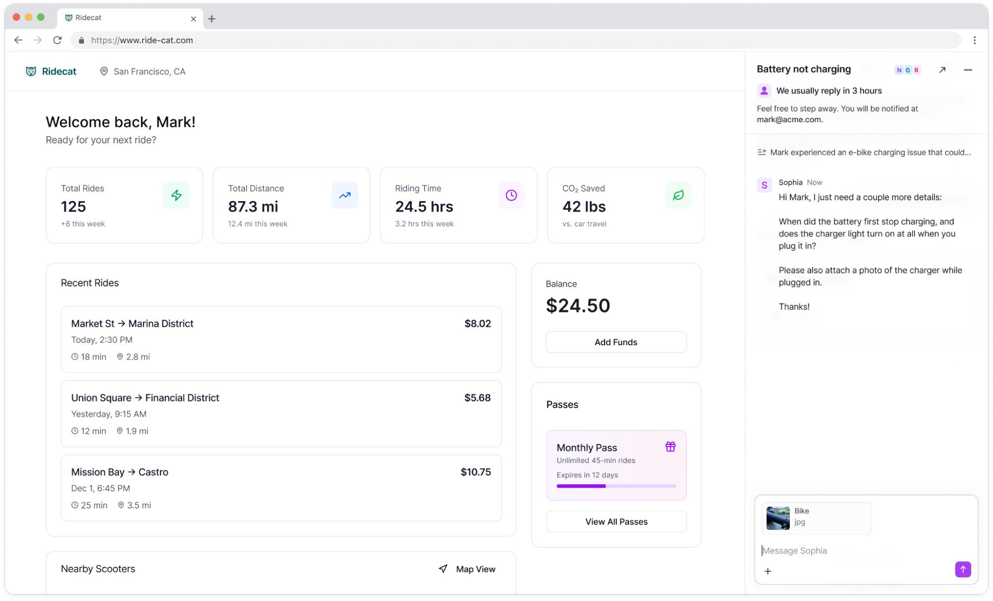Minimize the Battery not charging chat panel
Viewport: 993px width, 601px height.
968,70
